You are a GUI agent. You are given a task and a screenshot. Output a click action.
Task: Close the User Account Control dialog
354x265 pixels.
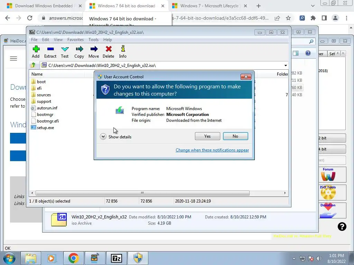coord(246,77)
